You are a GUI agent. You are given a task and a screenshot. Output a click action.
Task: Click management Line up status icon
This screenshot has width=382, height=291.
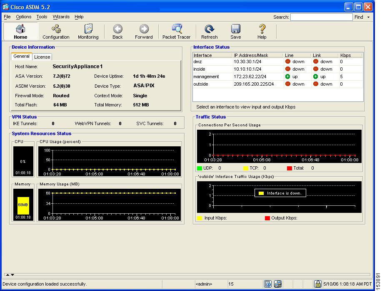click(288, 76)
